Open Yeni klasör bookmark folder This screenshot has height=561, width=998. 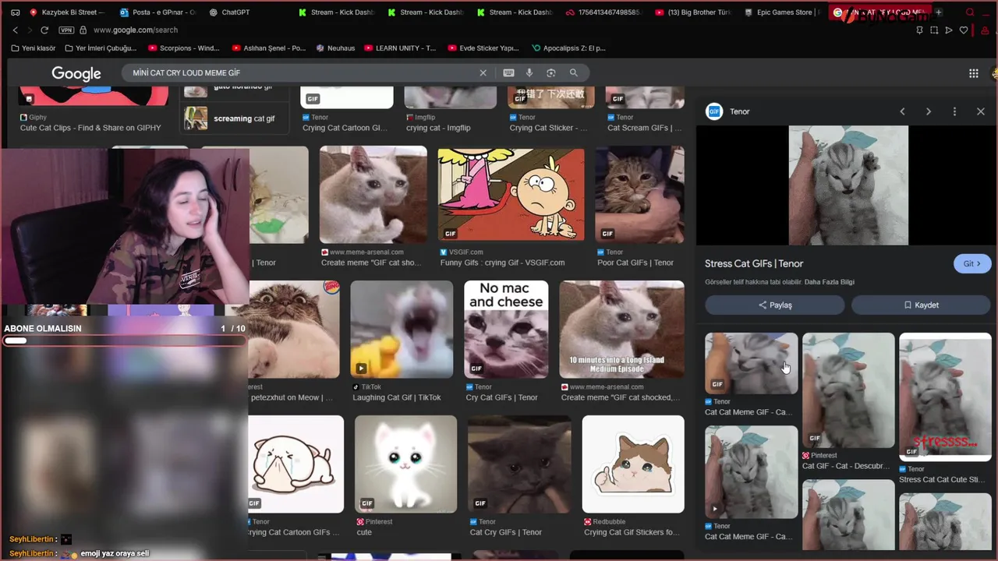(x=34, y=48)
